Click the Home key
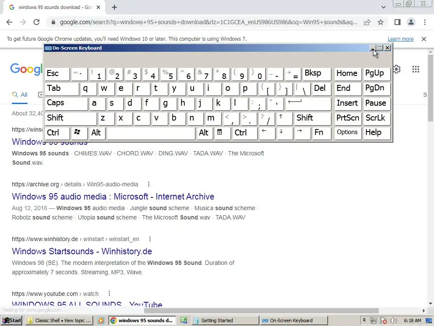Viewport: 434px width, 326px height. coord(348,74)
